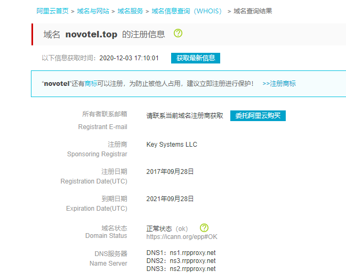Select DNS3 ns2.rrpproxy.net entry
The width and height of the screenshot is (346, 279).
pyautogui.click(x=181, y=269)
